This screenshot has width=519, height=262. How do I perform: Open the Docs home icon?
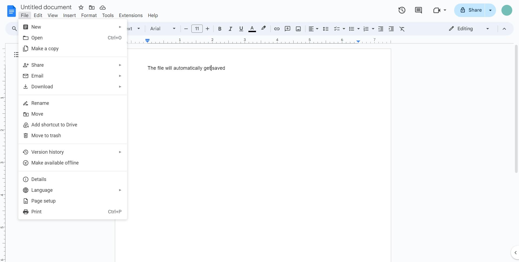pos(11,11)
